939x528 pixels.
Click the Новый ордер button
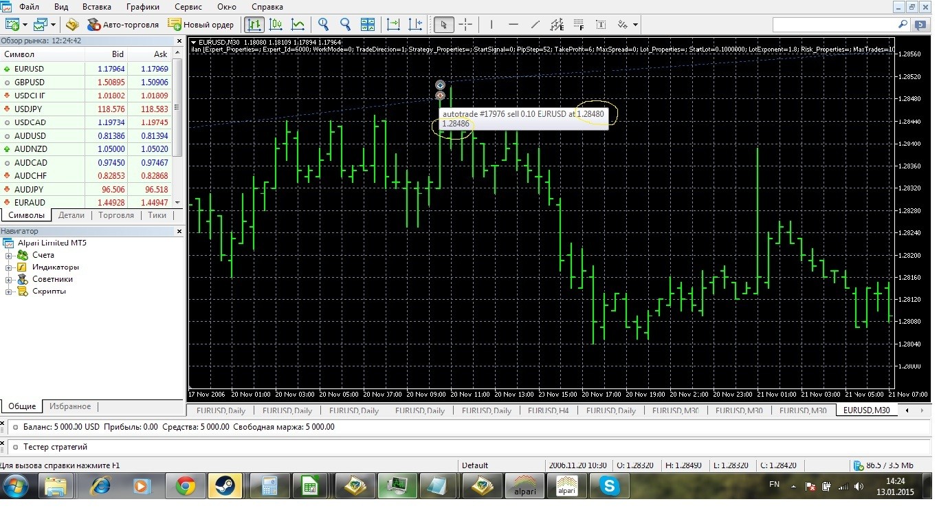tap(201, 25)
